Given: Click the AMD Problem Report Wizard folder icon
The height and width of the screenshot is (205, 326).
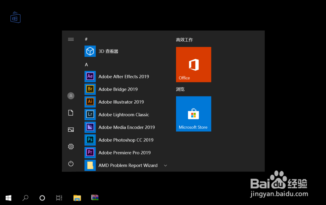Looking at the screenshot, I should click(90, 165).
